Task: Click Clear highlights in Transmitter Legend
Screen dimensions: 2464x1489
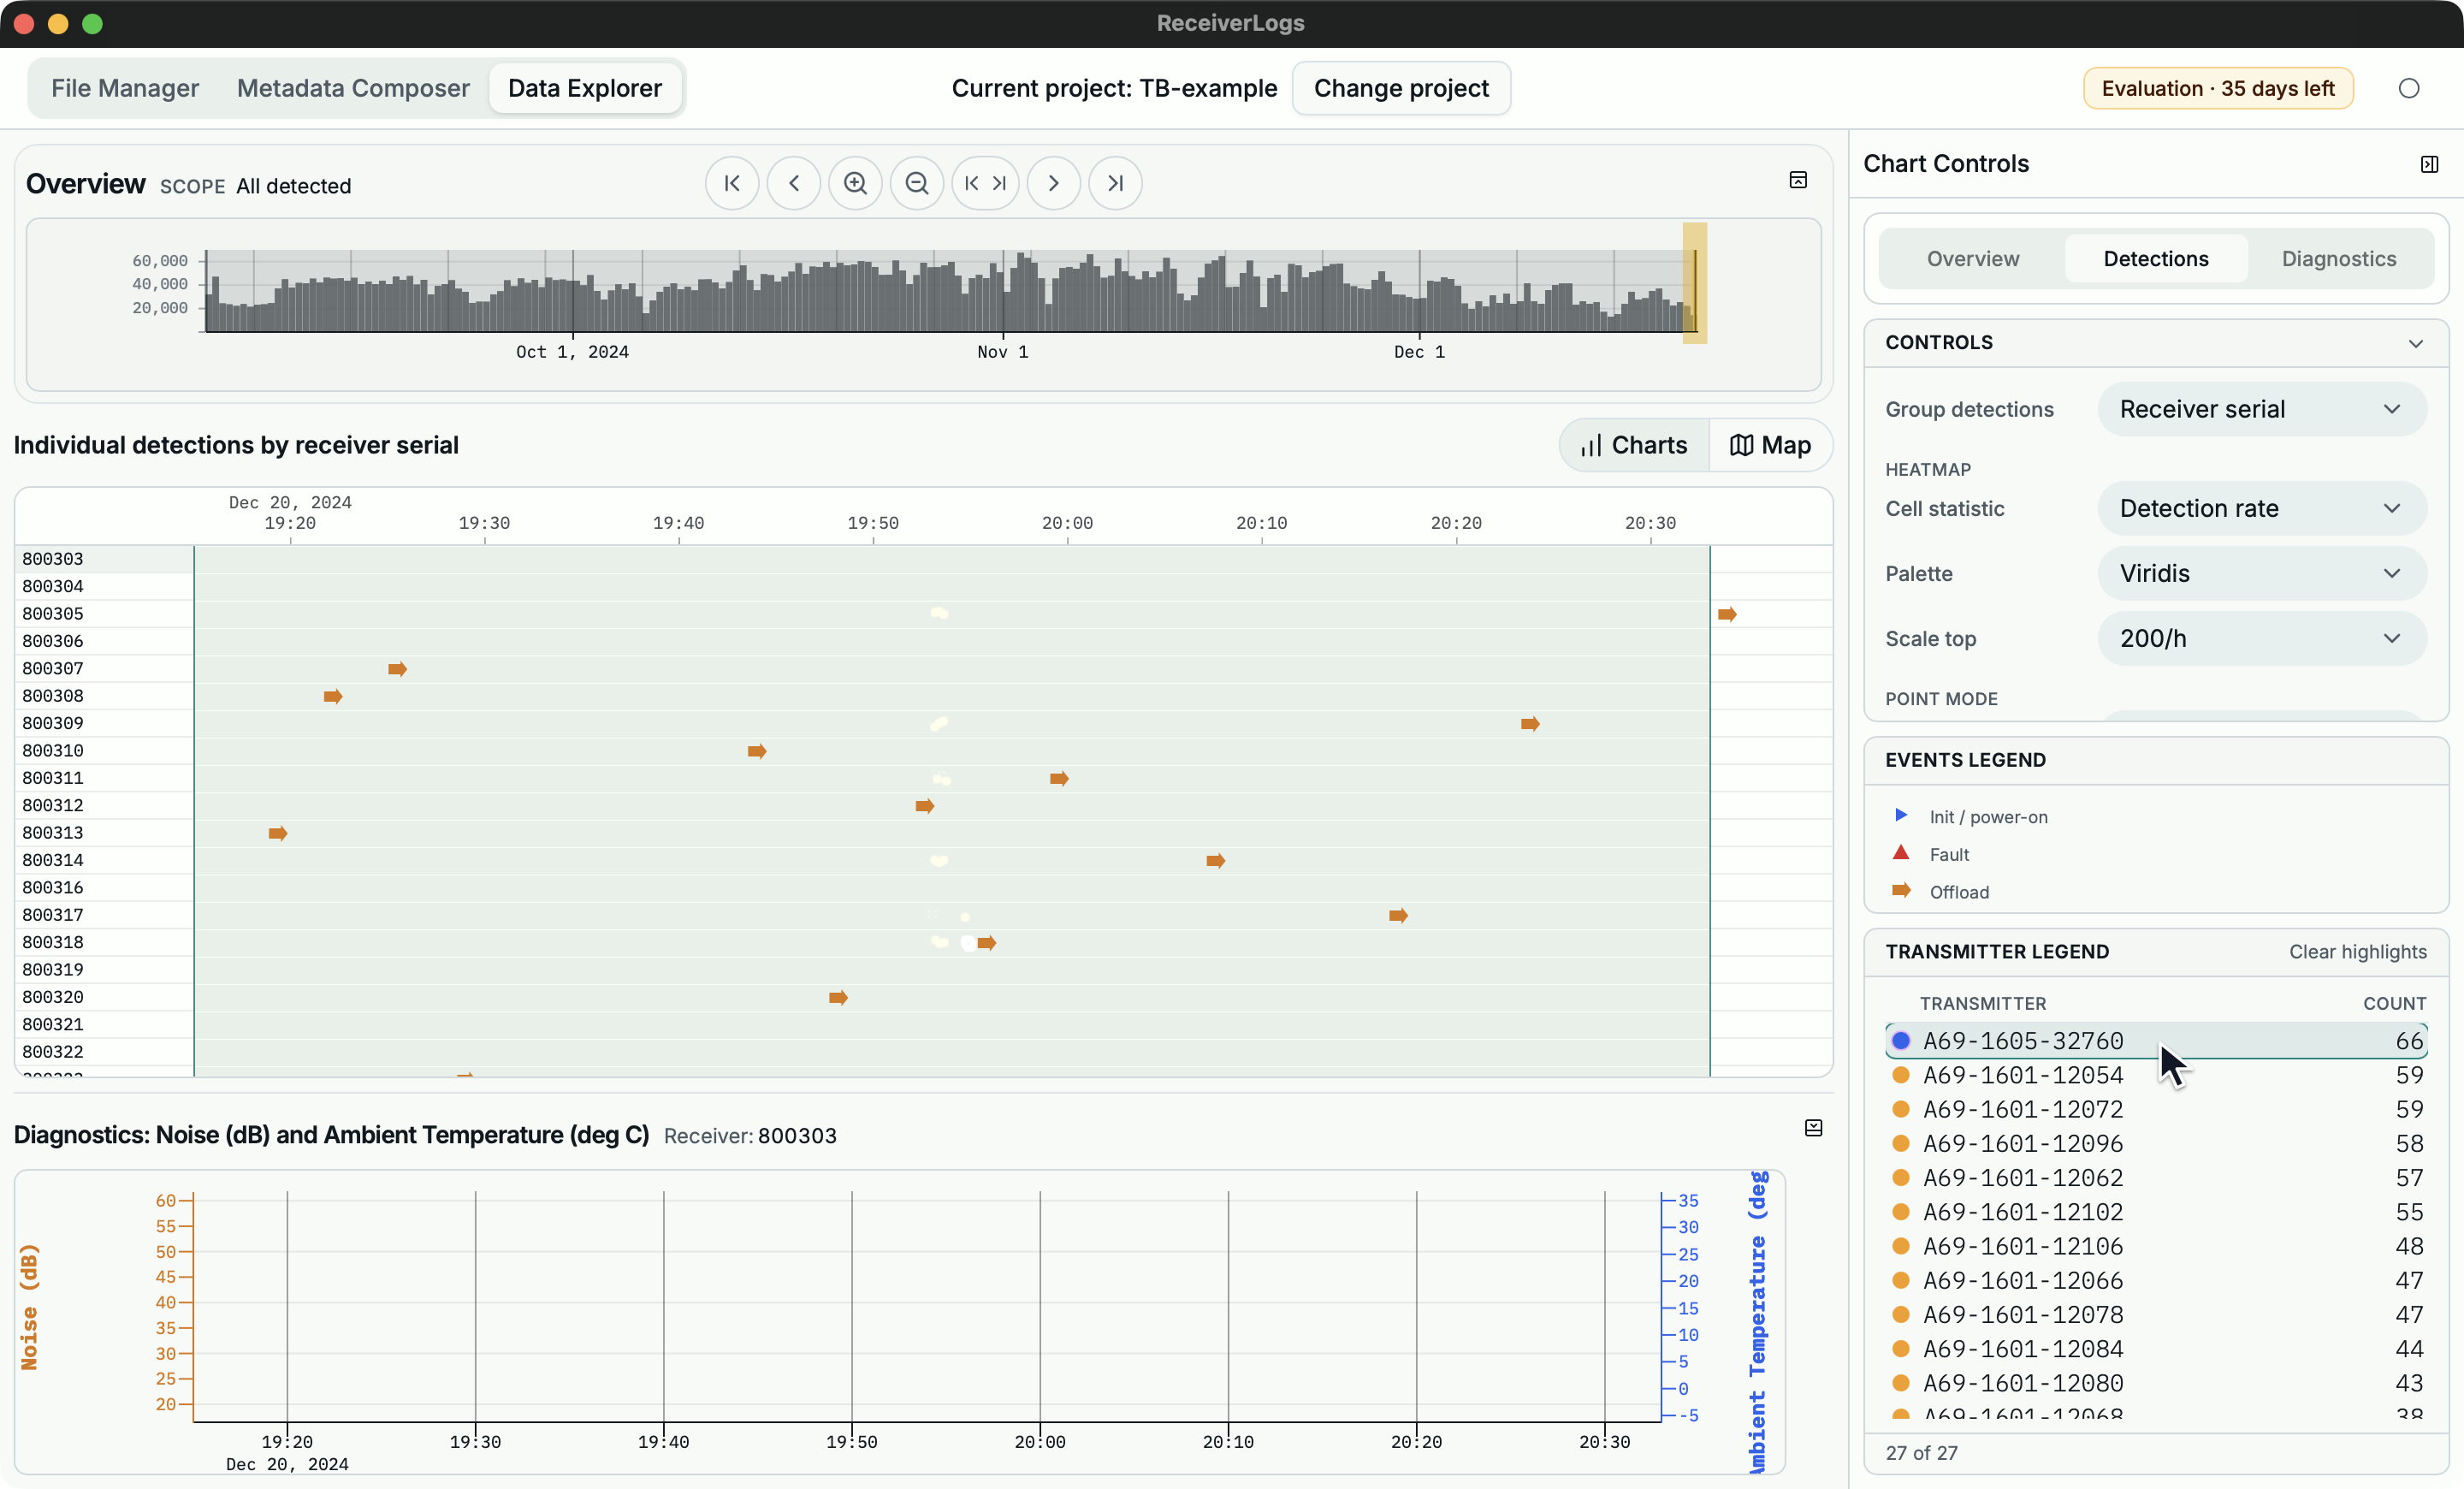Action: tap(2358, 952)
